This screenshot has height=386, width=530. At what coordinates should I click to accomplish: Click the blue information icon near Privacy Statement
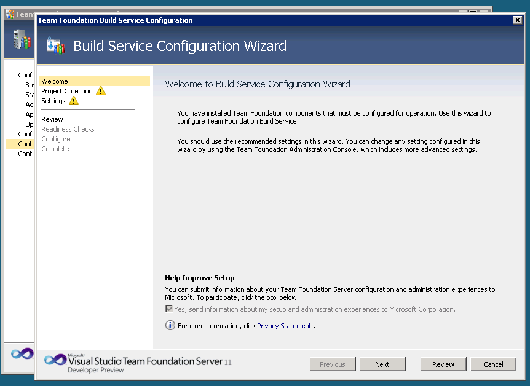[x=170, y=326]
